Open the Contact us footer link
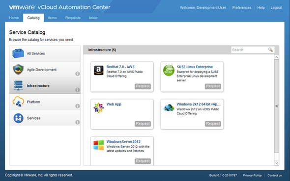Image resolution: width=290 pixels, height=181 pixels. [x=274, y=175]
